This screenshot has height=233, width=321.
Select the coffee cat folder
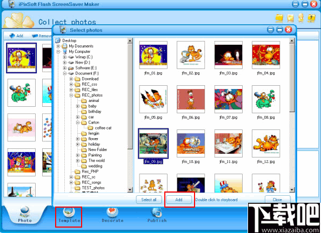tap(103, 128)
